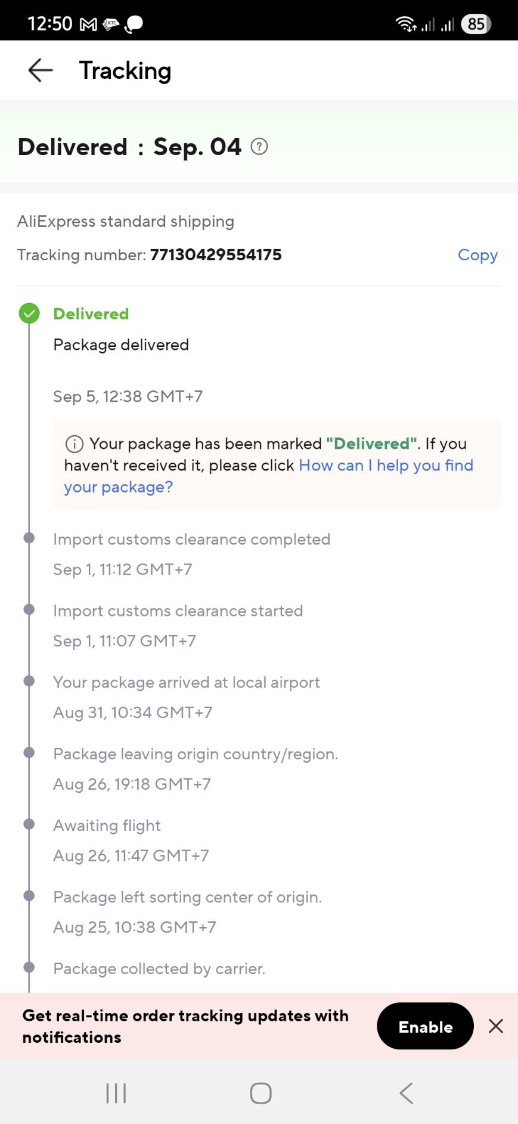The width and height of the screenshot is (518, 1124).
Task: Tap the green Delivered checkmark icon
Action: point(29,313)
